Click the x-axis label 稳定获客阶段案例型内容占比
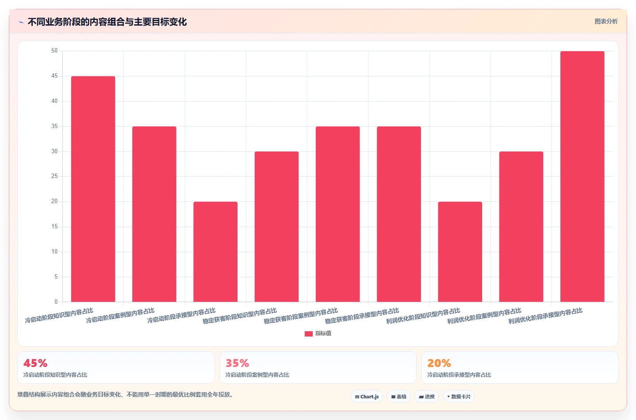636x420 pixels. point(301,316)
